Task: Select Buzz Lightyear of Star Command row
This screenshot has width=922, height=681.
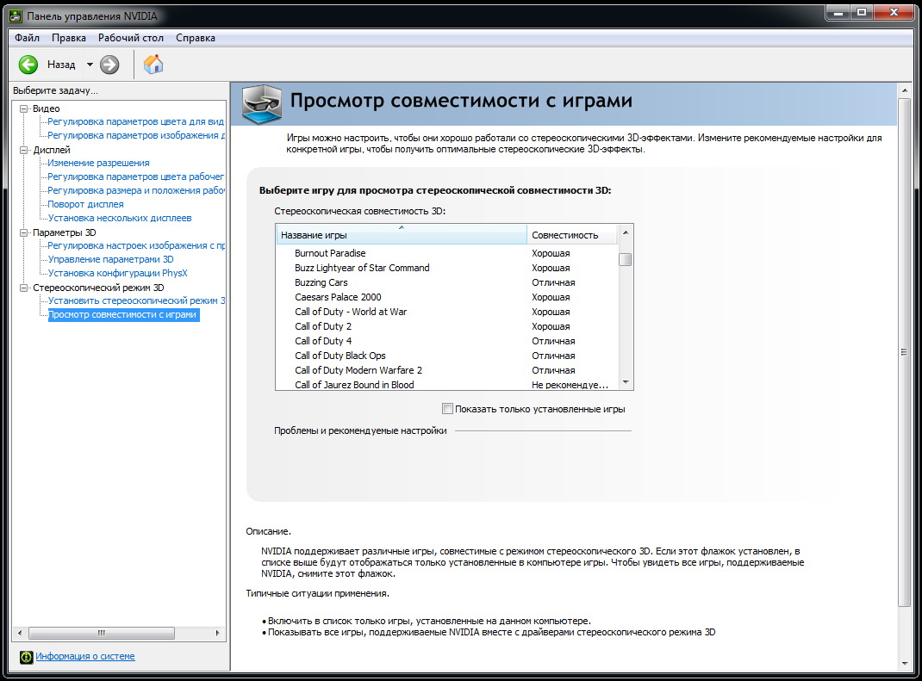Action: click(447, 268)
